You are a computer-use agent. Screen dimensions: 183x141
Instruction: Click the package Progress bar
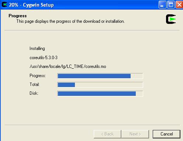(100, 76)
